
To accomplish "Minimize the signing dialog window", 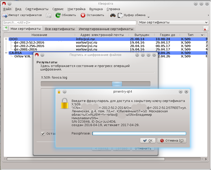I will [143, 55].
